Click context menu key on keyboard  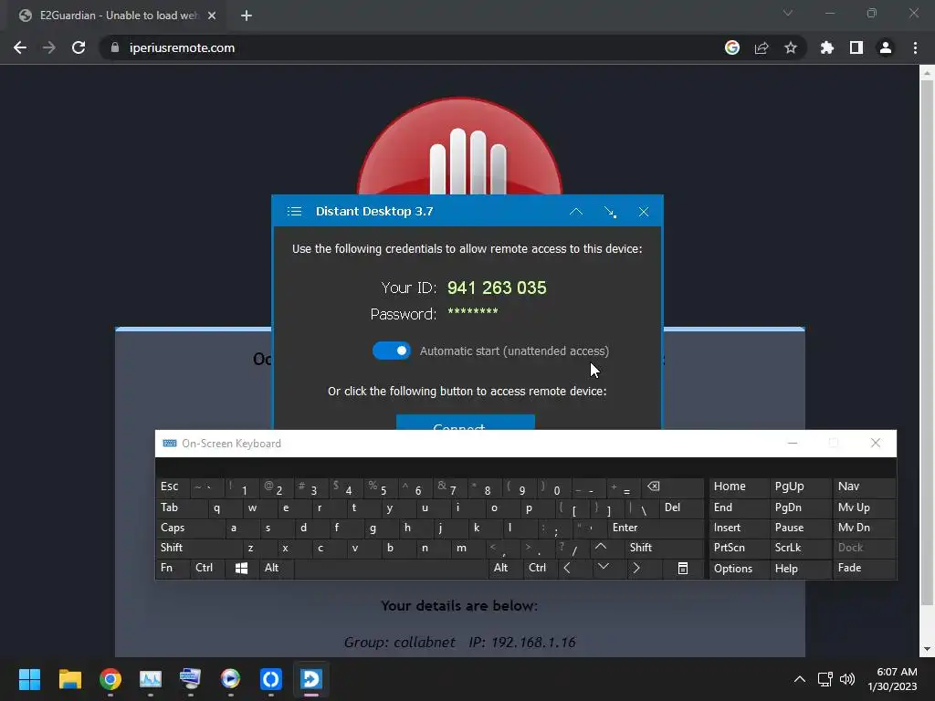tap(683, 568)
